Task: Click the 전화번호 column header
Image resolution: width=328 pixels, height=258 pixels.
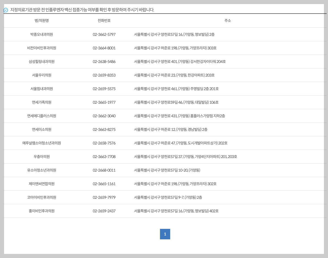Action: [x=104, y=20]
